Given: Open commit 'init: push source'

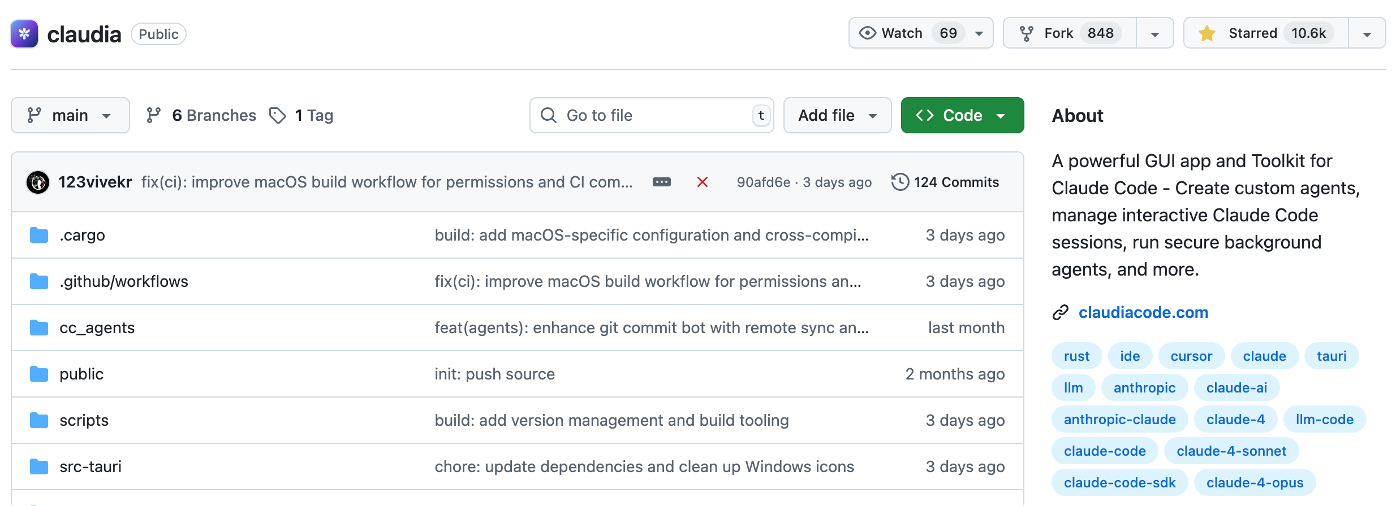Looking at the screenshot, I should pos(494,374).
